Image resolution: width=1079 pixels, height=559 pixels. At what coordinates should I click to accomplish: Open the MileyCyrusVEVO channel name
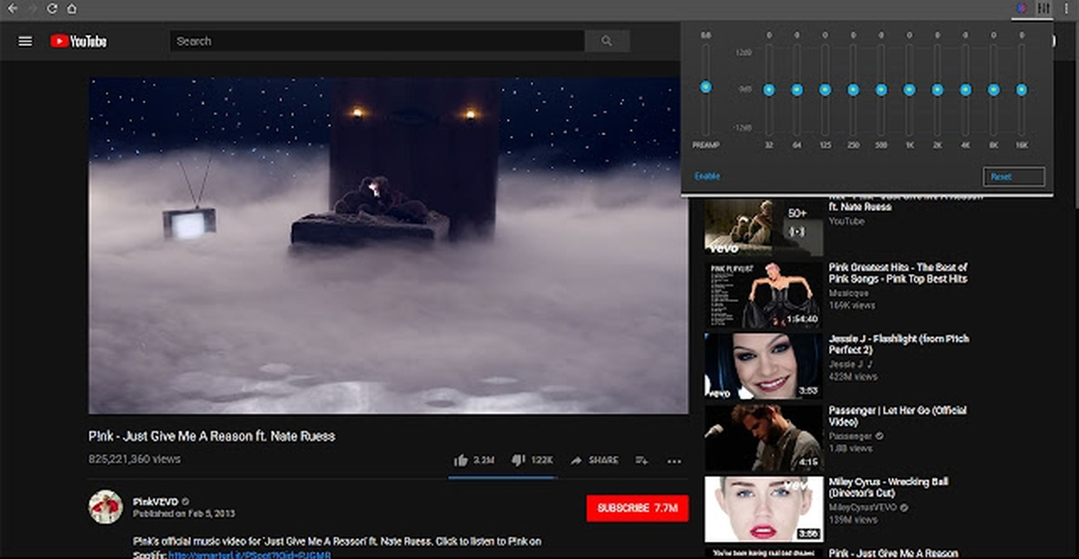point(863,508)
